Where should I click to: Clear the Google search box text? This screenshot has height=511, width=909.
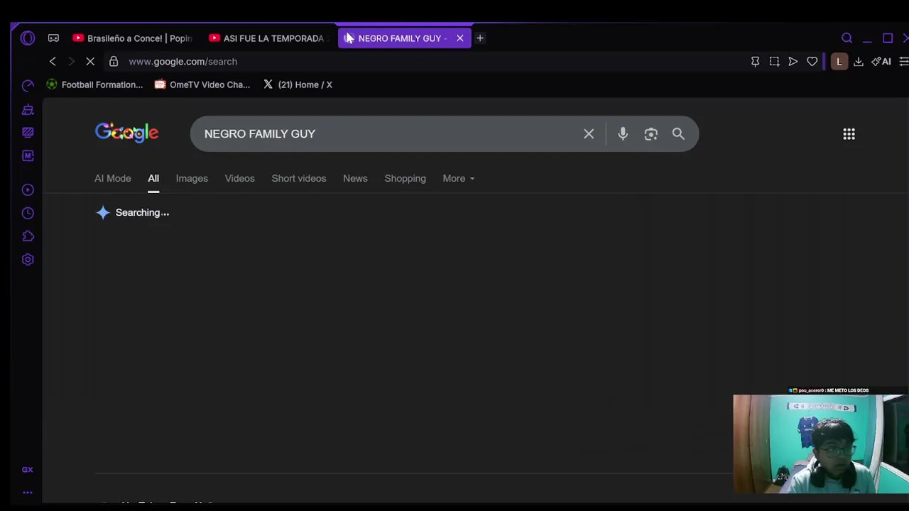point(589,134)
